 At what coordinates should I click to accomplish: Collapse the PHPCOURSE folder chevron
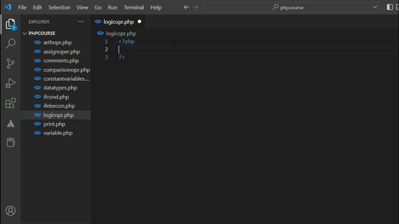[24, 33]
